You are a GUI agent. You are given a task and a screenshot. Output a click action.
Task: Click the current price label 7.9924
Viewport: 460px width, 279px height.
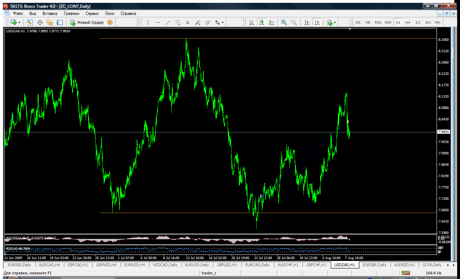(x=444, y=132)
